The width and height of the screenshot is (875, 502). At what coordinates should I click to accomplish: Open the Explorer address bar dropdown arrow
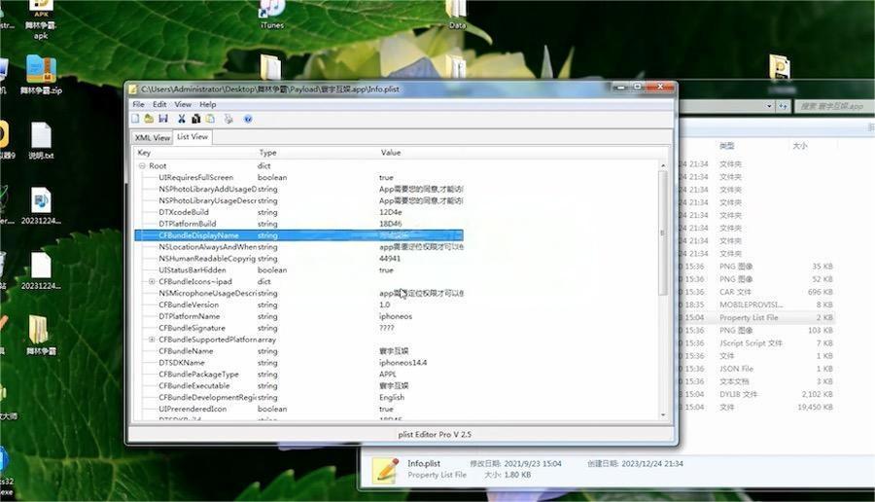pos(769,105)
